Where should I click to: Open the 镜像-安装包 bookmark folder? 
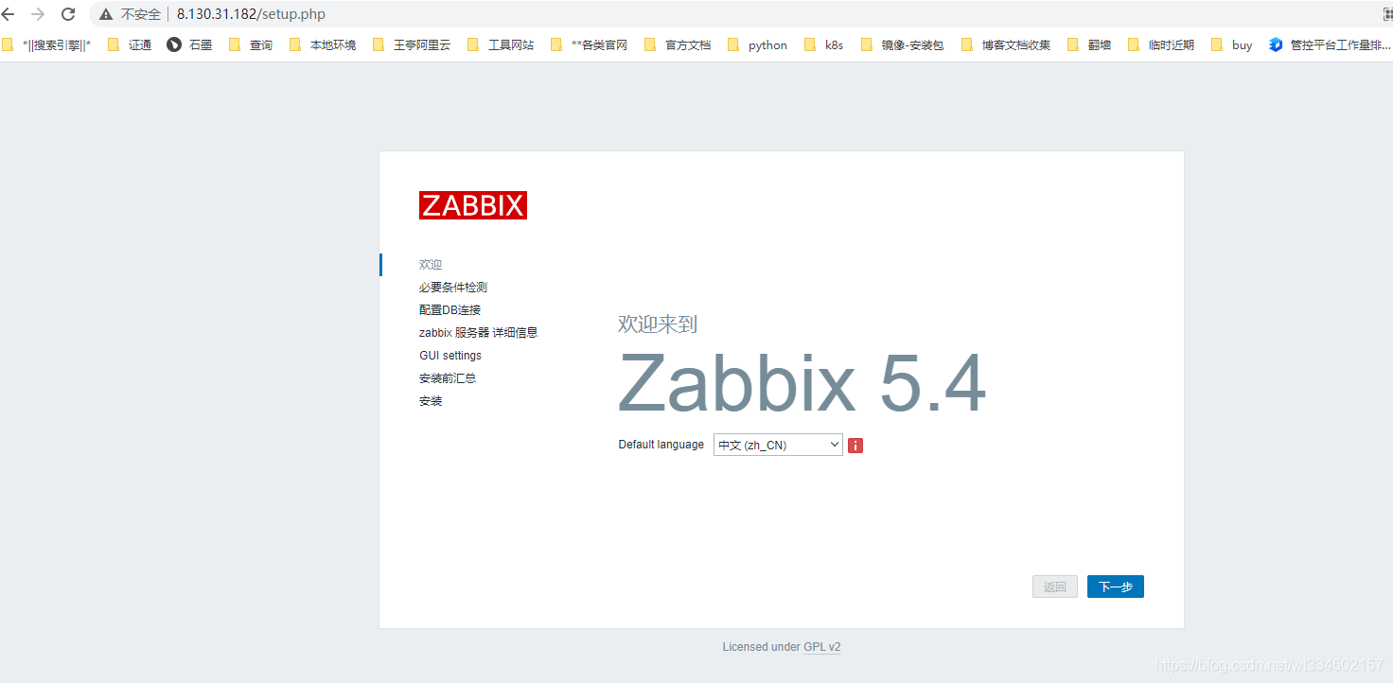(x=902, y=44)
